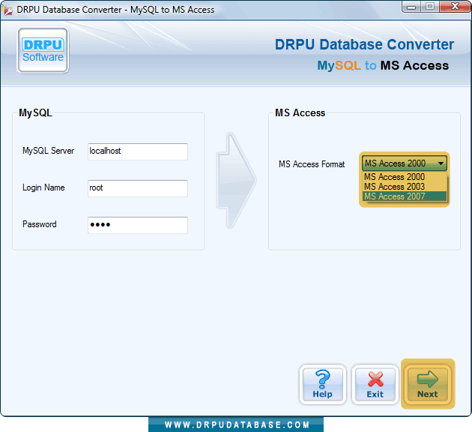Choose MS Access 2003 in the list
The image size is (472, 432).
[x=405, y=187]
